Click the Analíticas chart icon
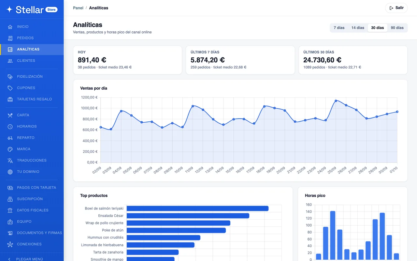Viewport: 417px width, 261px height. (x=10, y=50)
